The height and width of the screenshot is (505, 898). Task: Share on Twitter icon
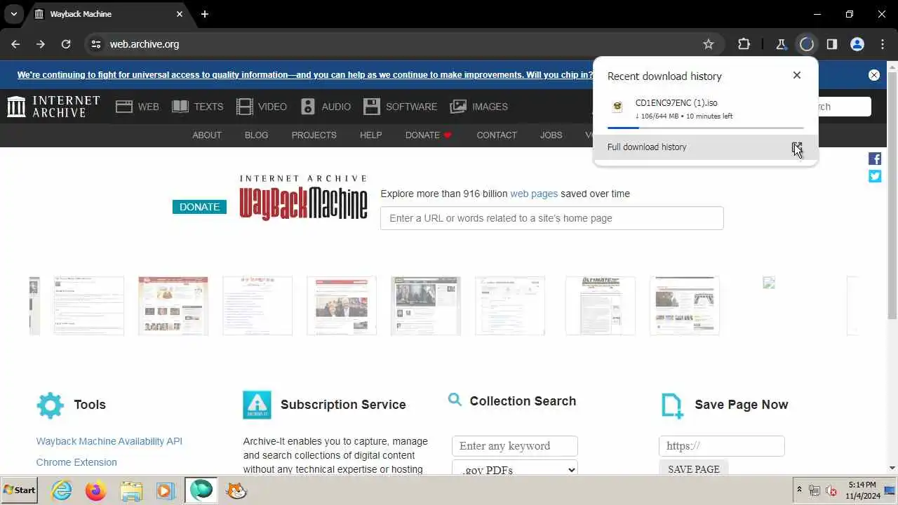tap(875, 176)
